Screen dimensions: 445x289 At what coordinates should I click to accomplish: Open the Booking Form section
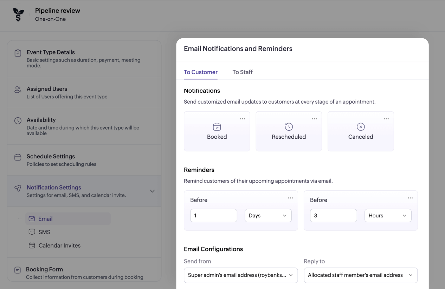pyautogui.click(x=44, y=269)
